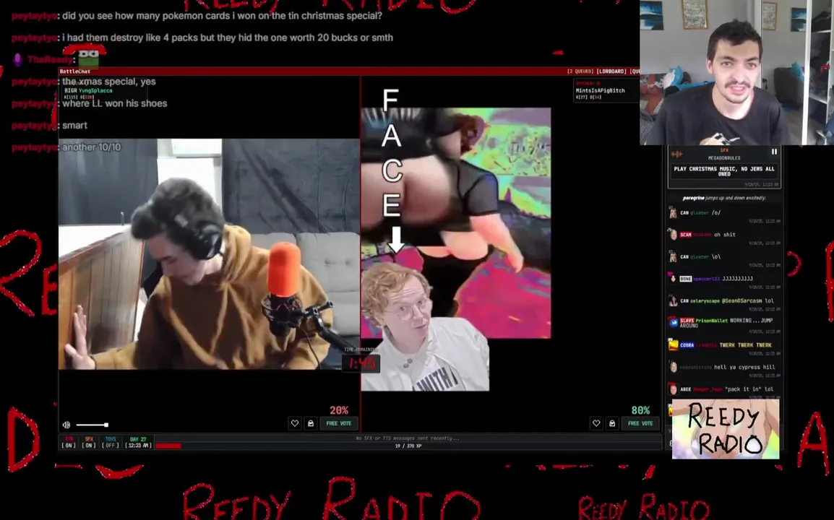This screenshot has height=520, width=834.
Task: Click the 'peregrine jumps up and down' notice
Action: (724, 198)
